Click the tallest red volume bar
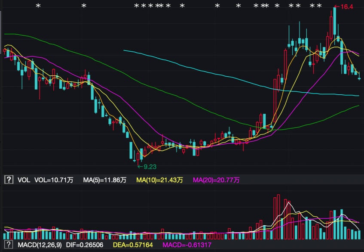 [x=278, y=217]
